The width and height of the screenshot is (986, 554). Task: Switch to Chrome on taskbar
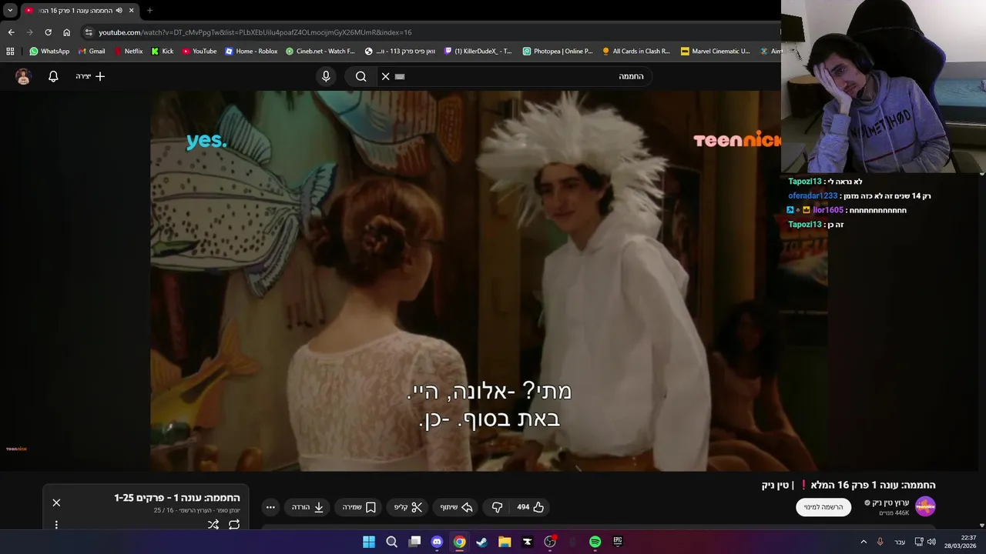click(459, 542)
